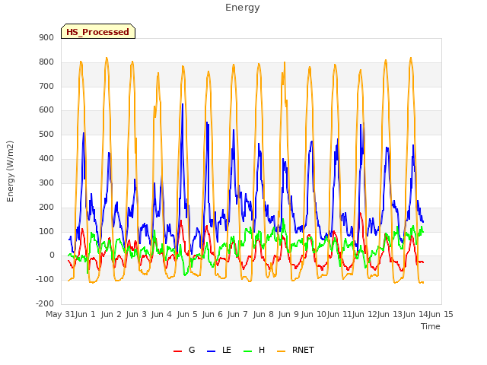Click the RNET legend entry

(295, 350)
